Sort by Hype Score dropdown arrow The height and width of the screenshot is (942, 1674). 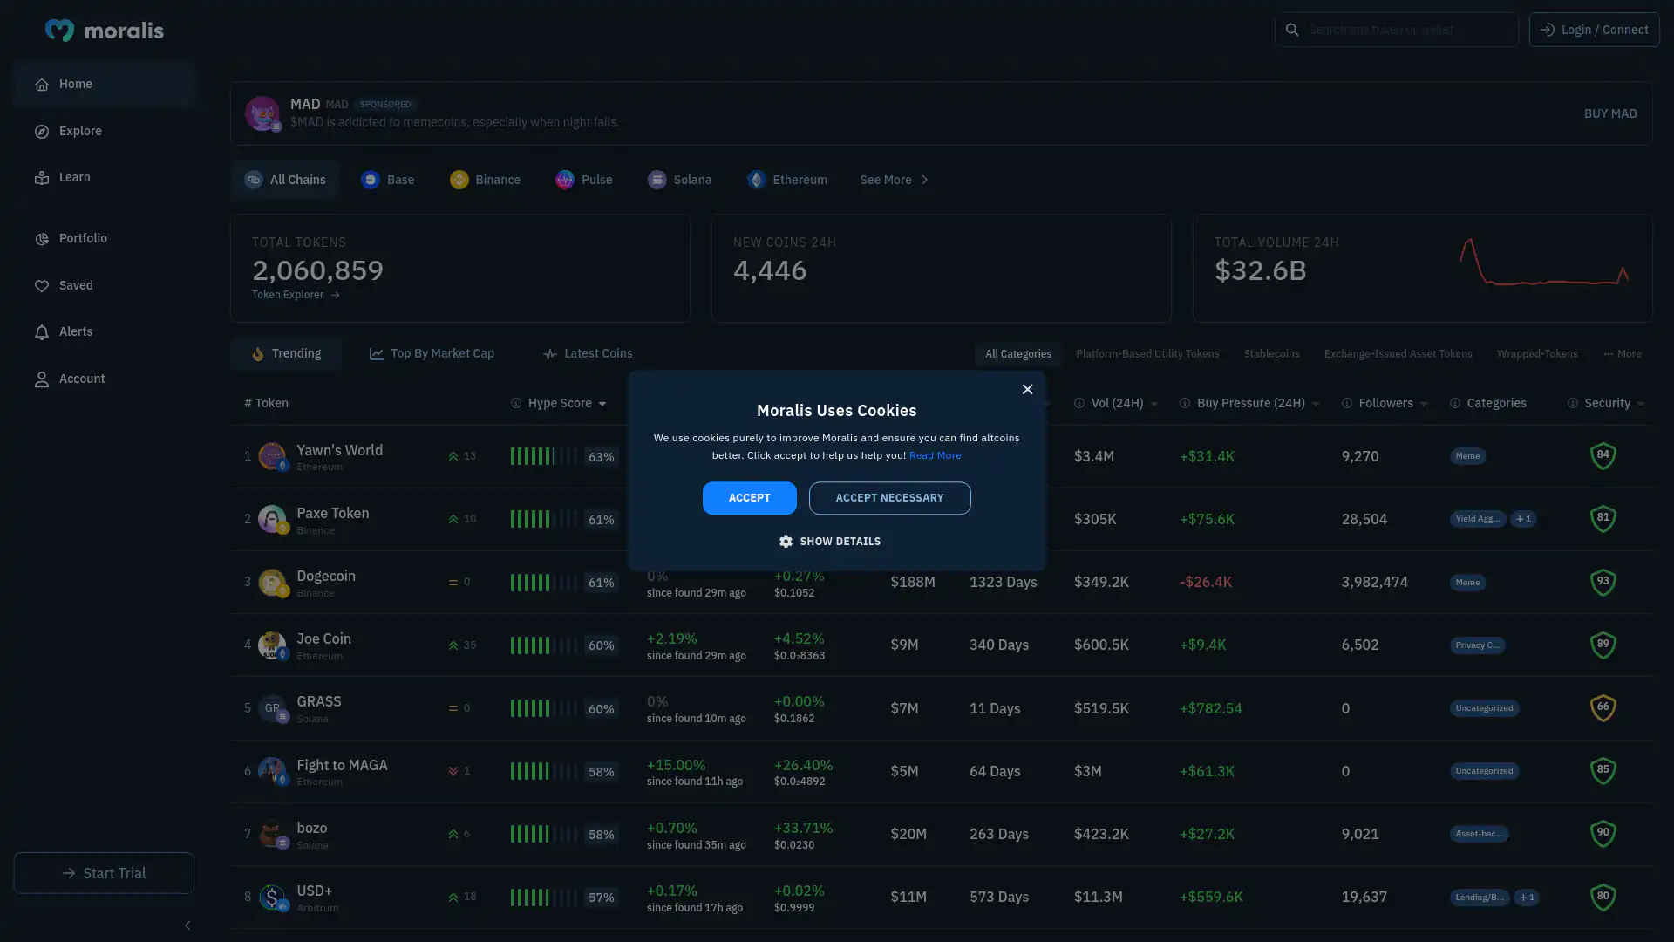point(602,404)
